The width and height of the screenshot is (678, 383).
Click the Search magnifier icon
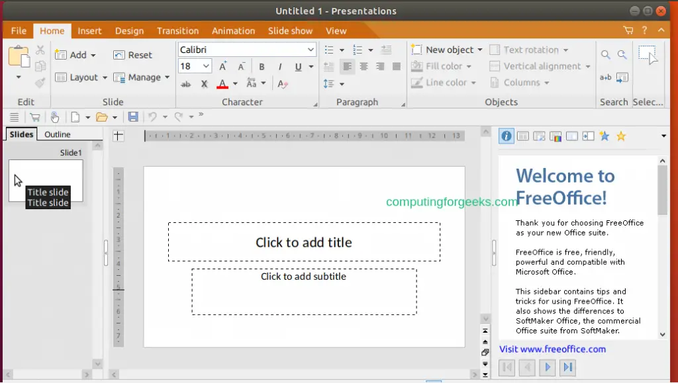point(605,54)
